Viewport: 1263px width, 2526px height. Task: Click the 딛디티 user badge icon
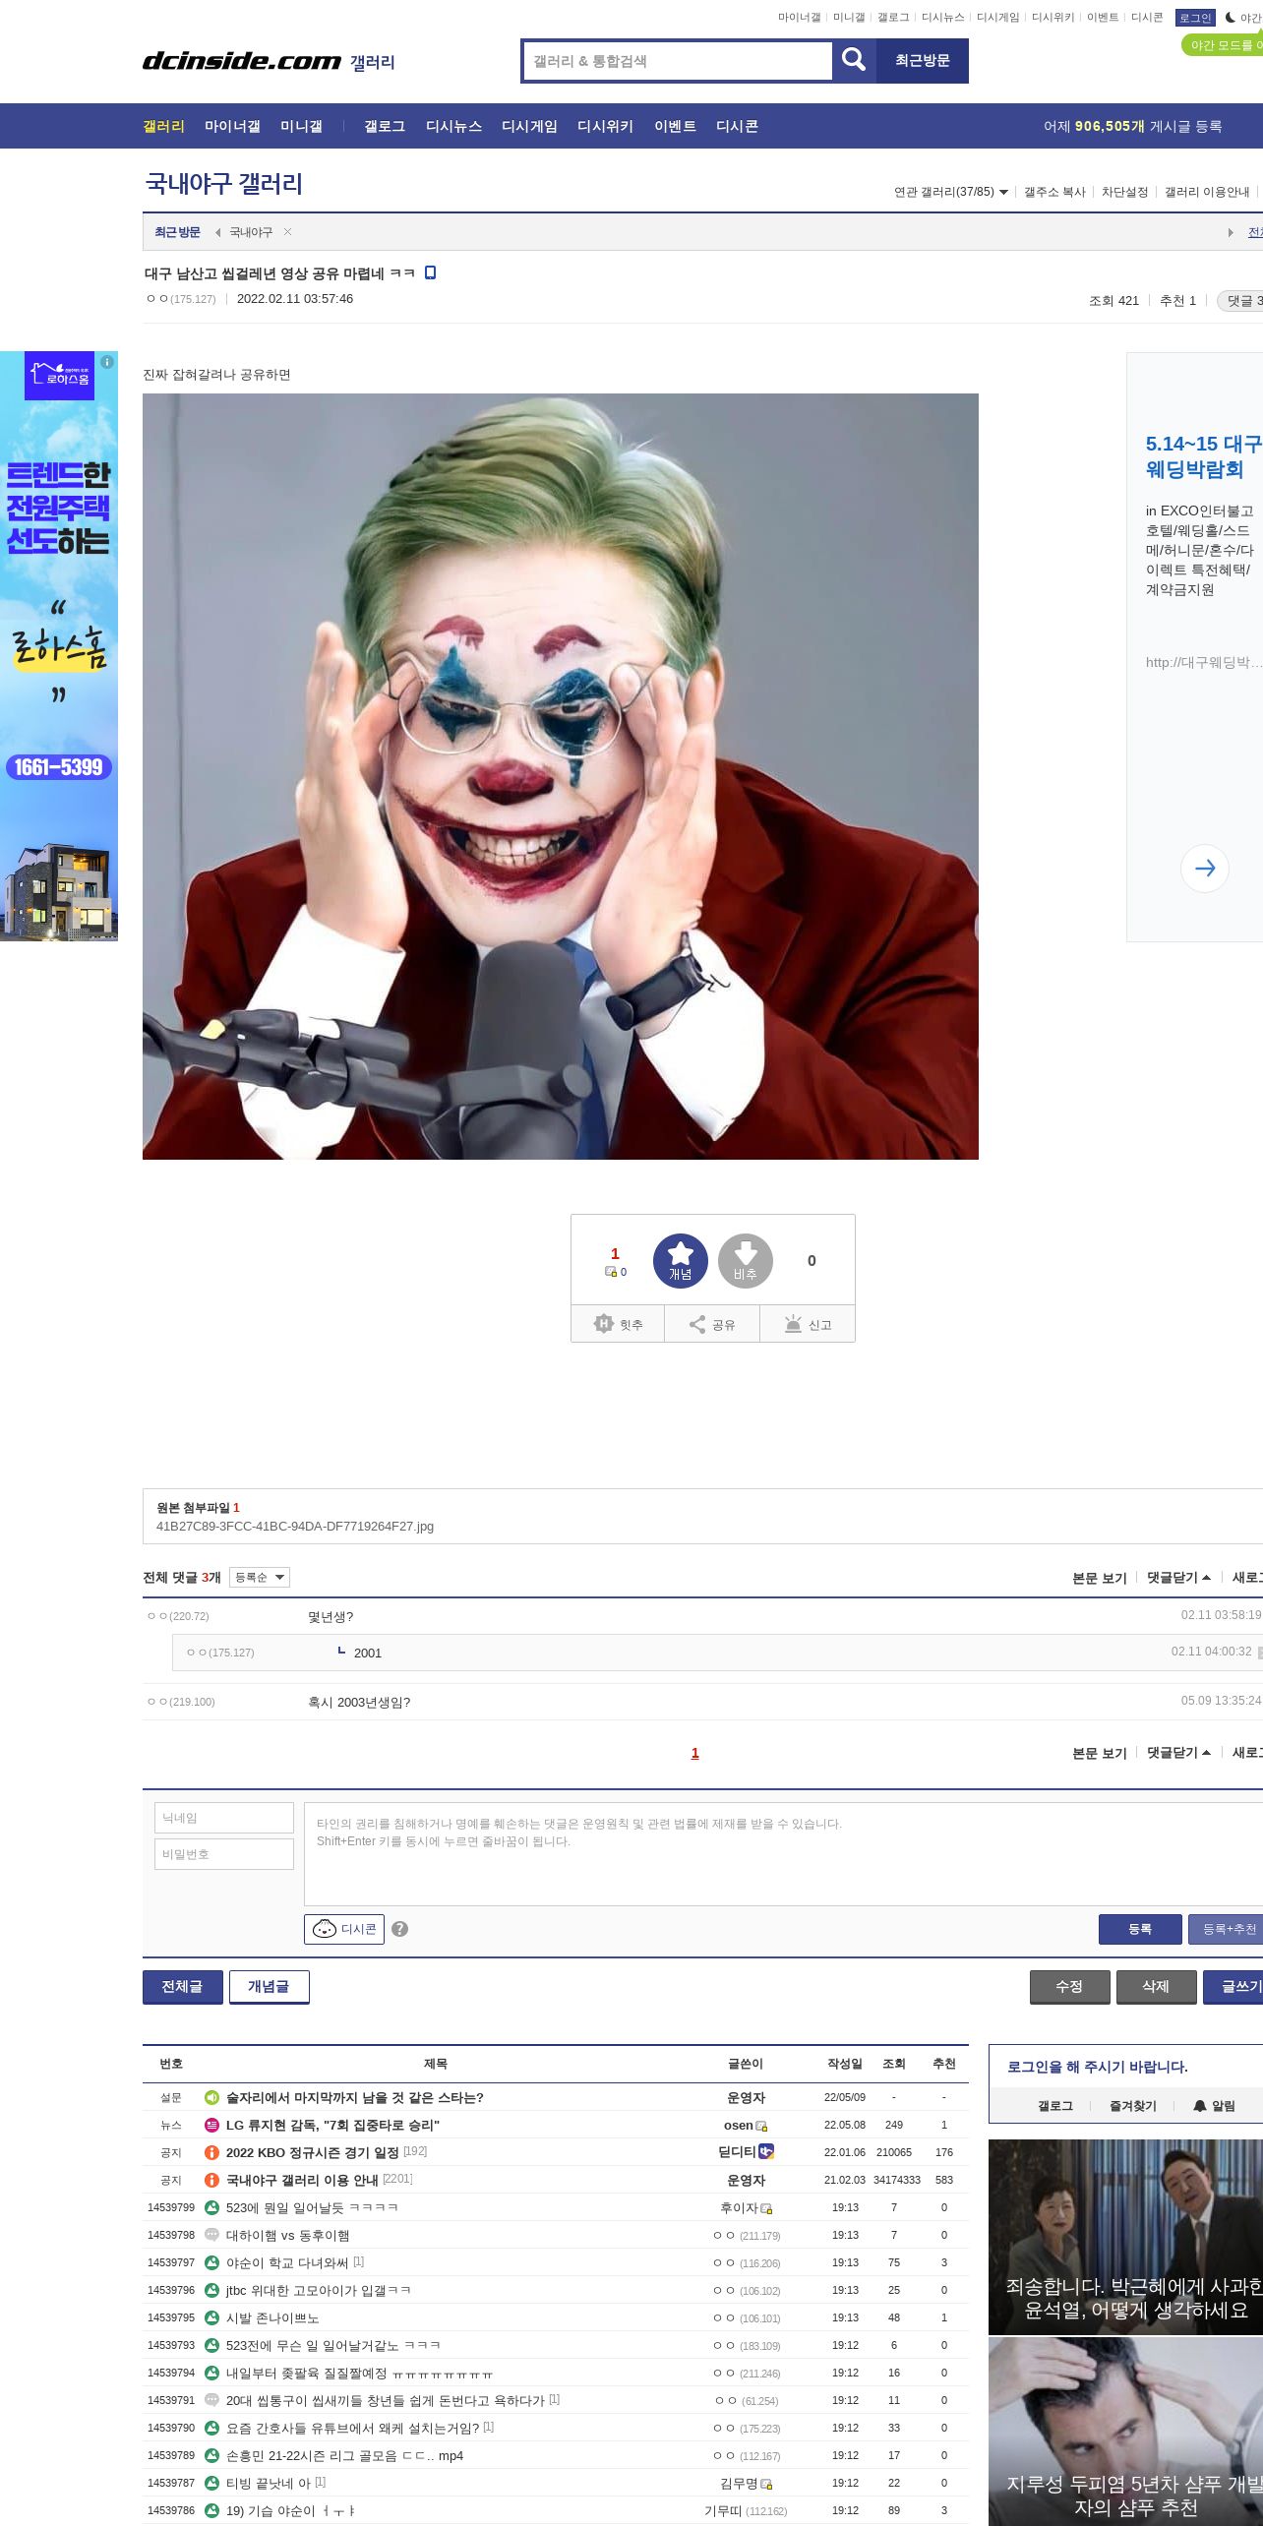766,2151
